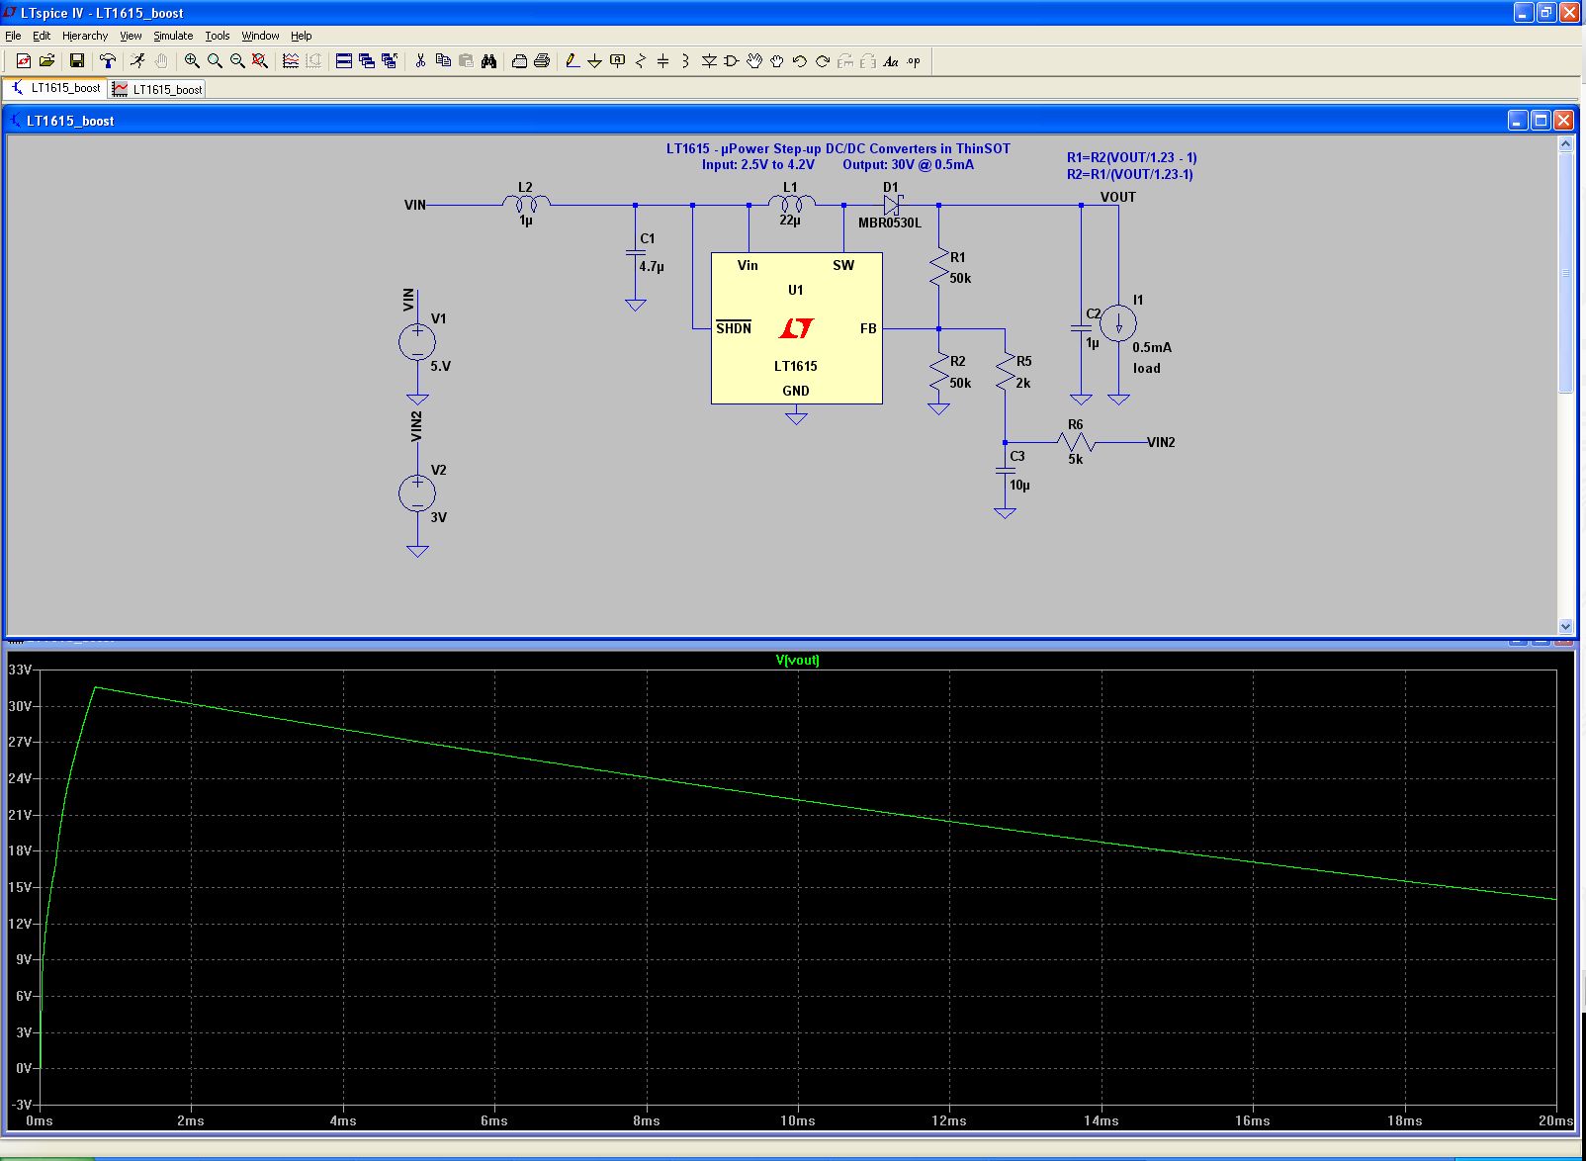
Task: Open a file using the folder icon
Action: pyautogui.click(x=45, y=61)
